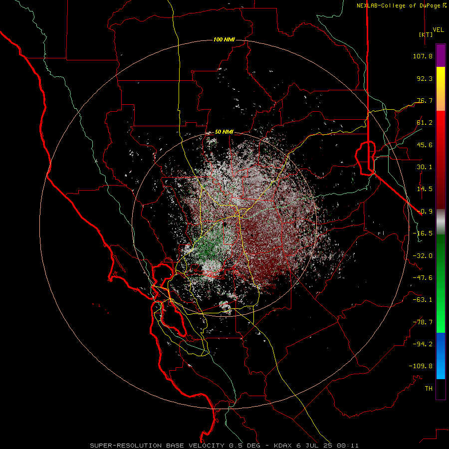Image resolution: width=449 pixels, height=449 pixels.
Task: Click the -0.9 velocity scale value
Action: 425,212
